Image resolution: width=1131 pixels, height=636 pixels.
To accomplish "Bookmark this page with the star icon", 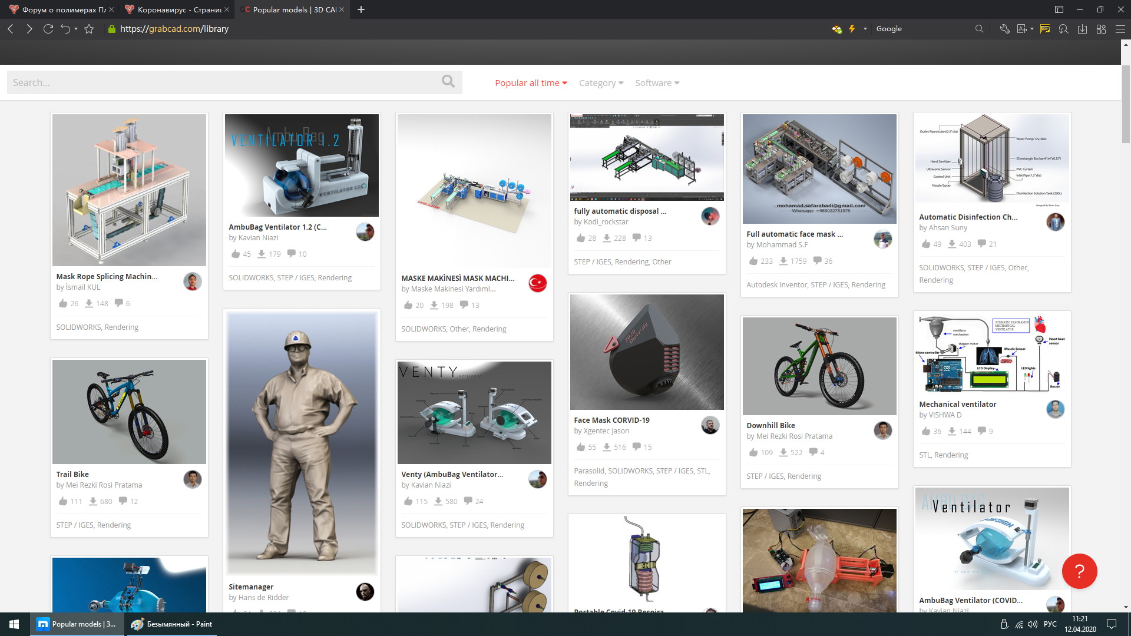I will click(x=89, y=29).
